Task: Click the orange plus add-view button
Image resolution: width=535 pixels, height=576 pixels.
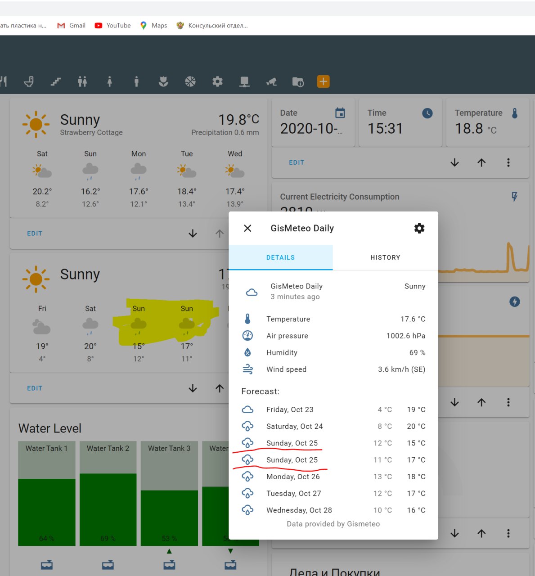Action: pos(323,81)
